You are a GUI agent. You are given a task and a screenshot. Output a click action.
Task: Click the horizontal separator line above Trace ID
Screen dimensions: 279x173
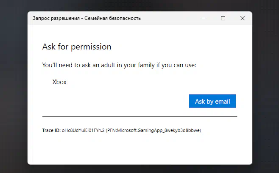139,117
